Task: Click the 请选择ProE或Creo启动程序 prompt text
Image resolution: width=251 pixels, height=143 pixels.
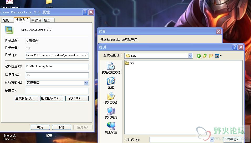Action: [119, 39]
